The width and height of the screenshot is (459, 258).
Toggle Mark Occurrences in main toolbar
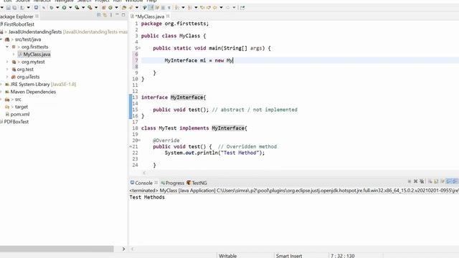pos(151,8)
